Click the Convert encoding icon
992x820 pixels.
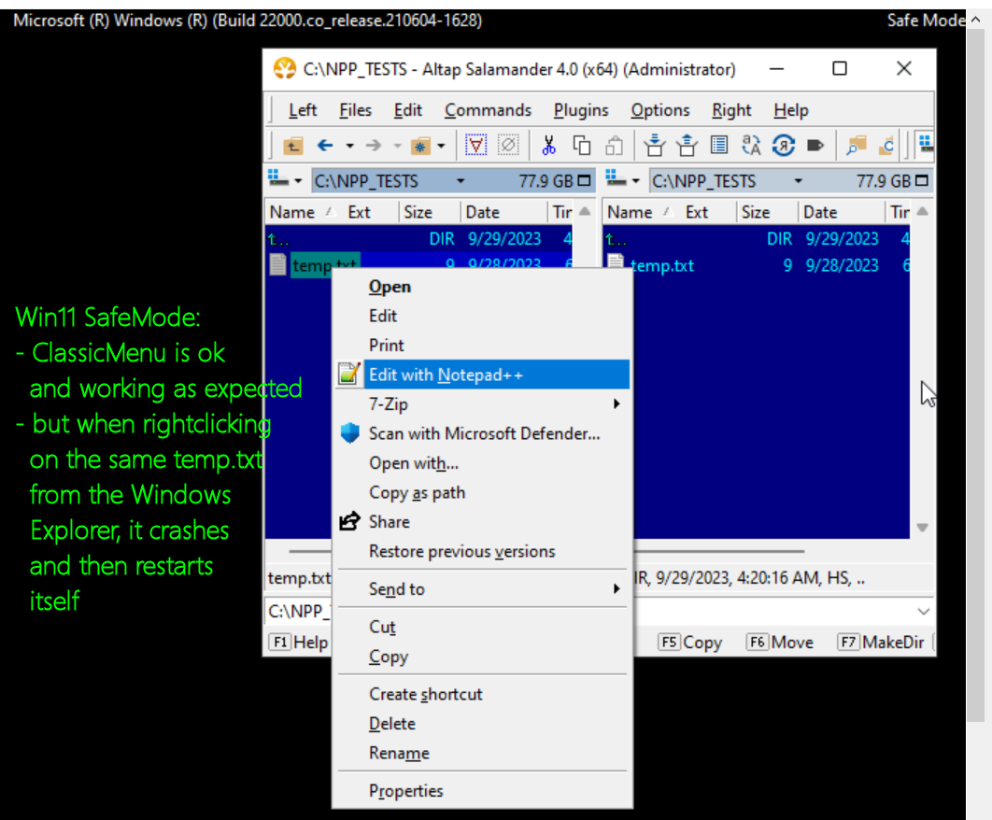(783, 146)
